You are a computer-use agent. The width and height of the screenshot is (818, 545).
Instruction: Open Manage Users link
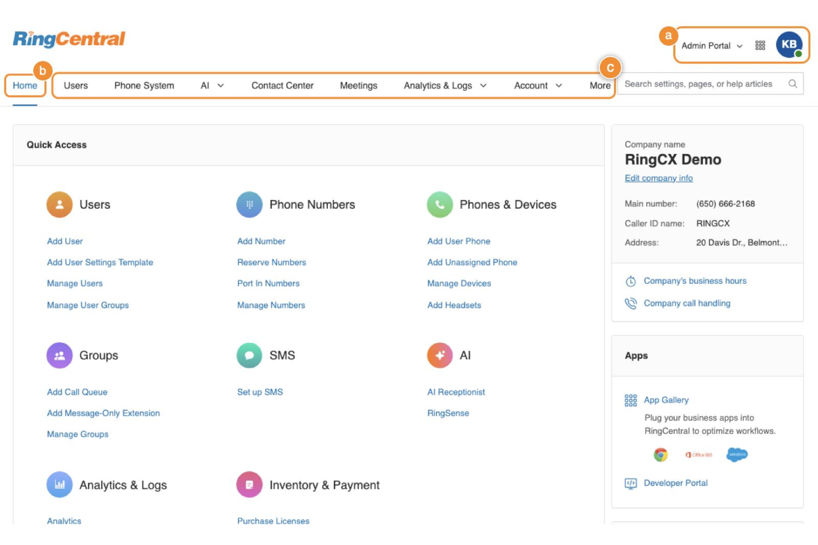point(75,283)
